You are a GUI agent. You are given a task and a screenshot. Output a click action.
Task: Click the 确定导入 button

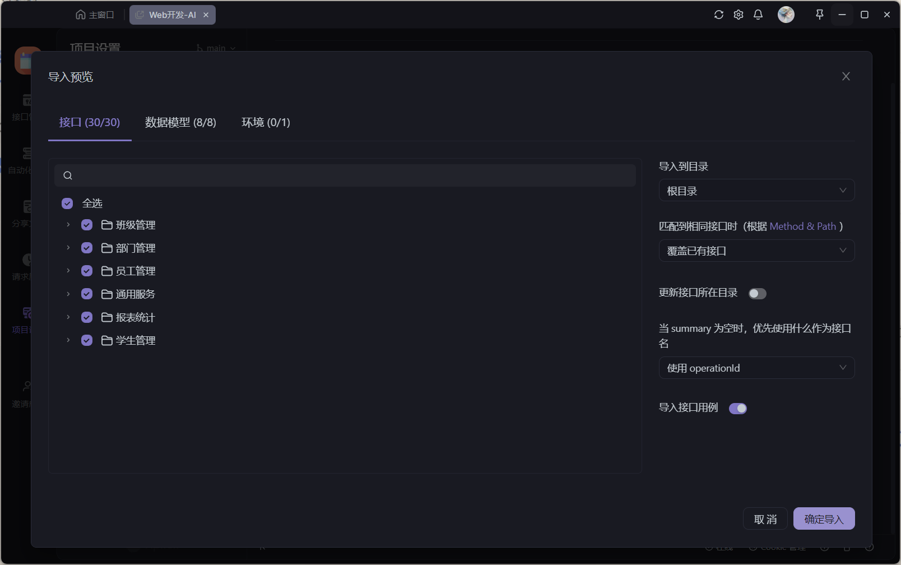[823, 518]
